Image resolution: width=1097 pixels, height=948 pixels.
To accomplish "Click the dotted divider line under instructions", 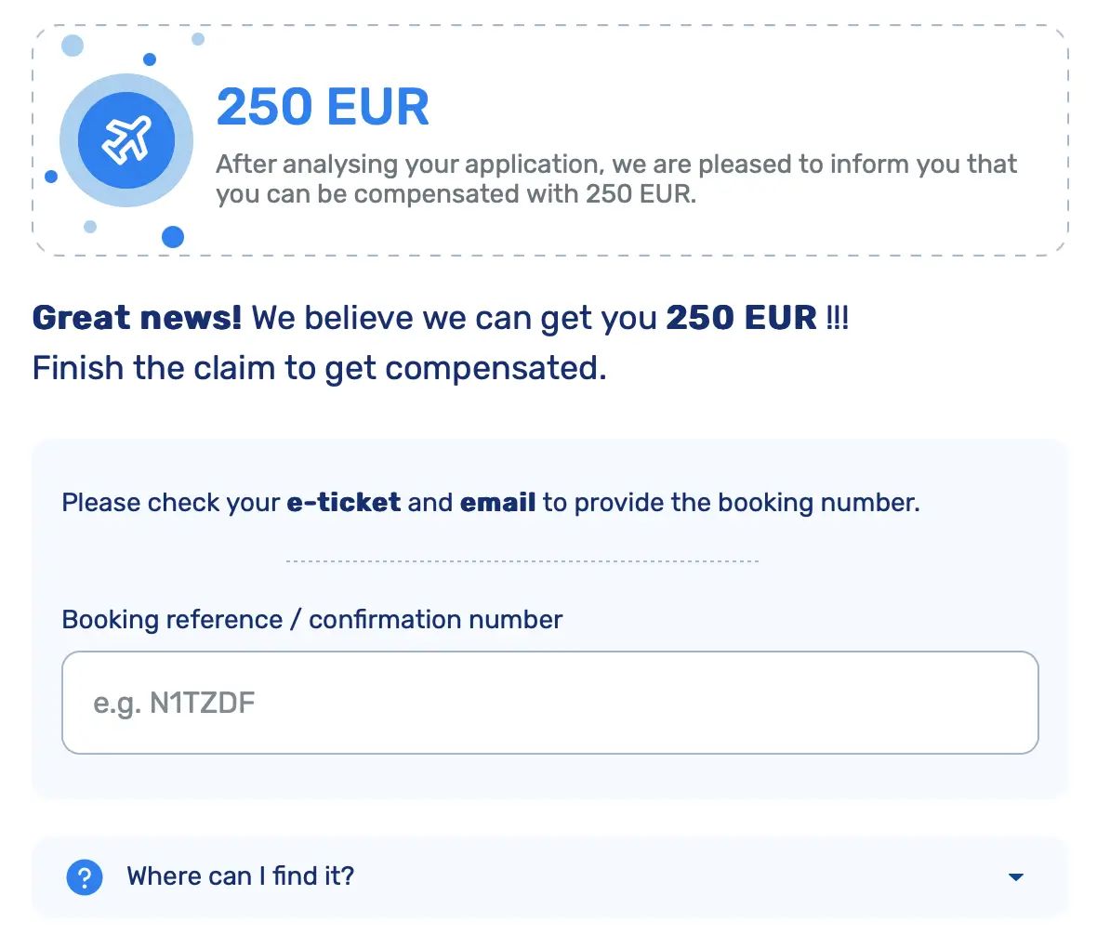I will [522, 561].
